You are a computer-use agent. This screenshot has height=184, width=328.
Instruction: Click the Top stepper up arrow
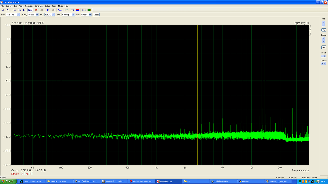pos(324,22)
